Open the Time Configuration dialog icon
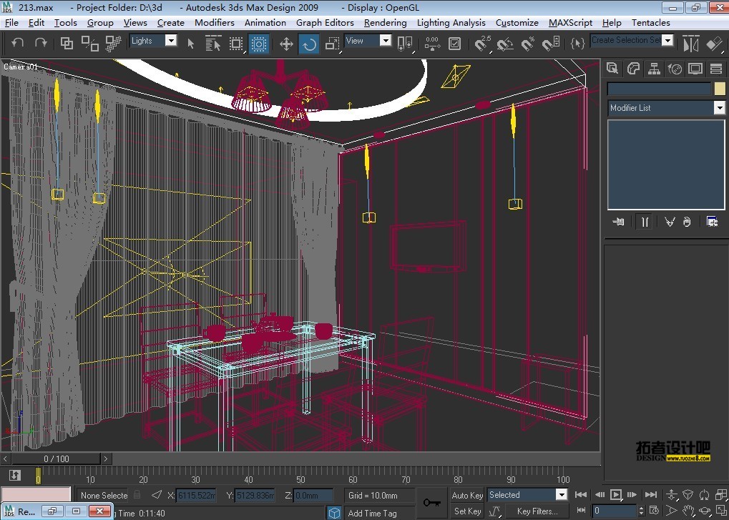Image resolution: width=729 pixels, height=520 pixels. [x=654, y=511]
